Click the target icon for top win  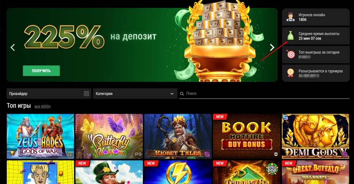point(290,54)
